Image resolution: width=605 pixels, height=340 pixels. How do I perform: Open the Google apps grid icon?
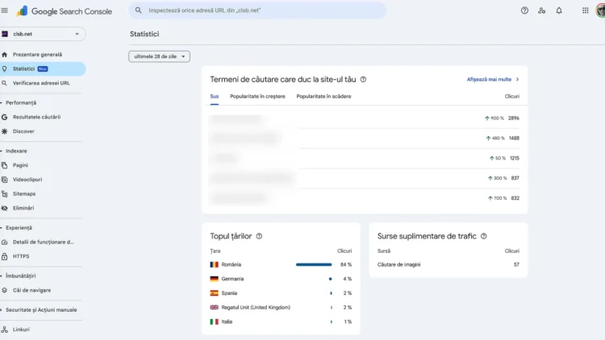(586, 10)
